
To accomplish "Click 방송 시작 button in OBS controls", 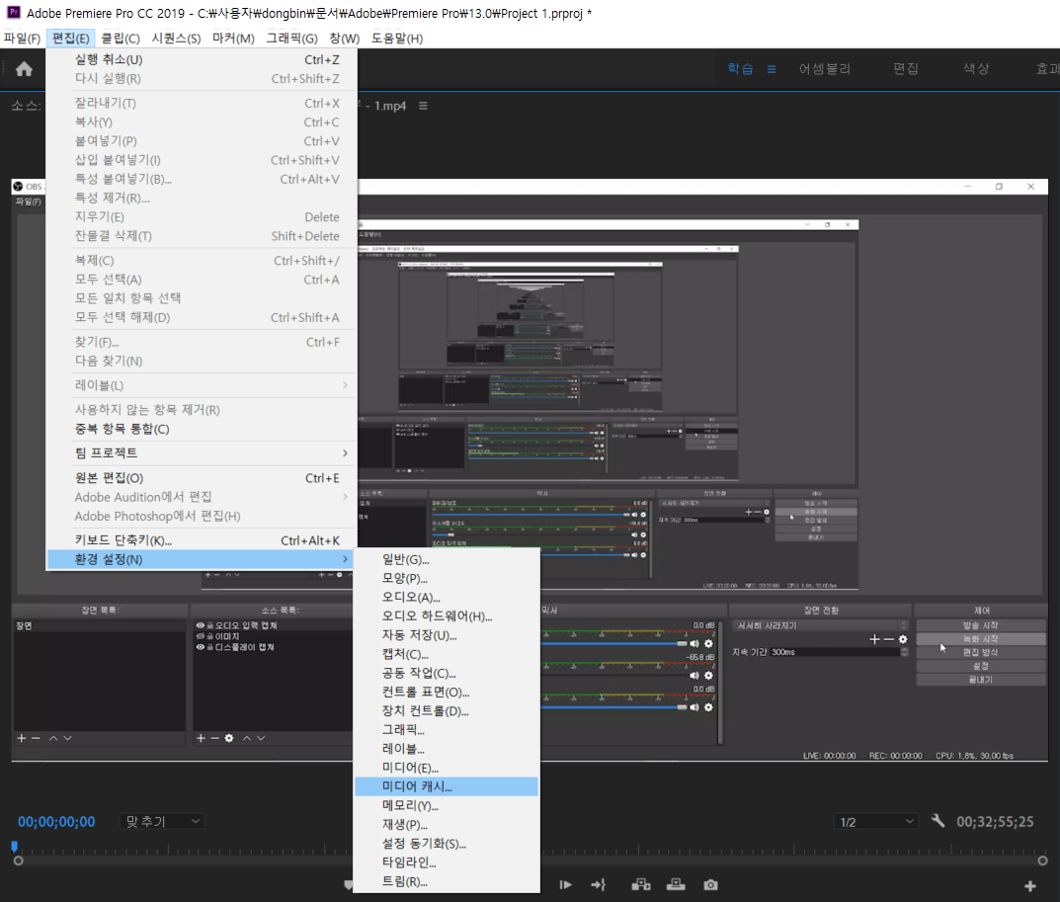I will click(x=981, y=625).
